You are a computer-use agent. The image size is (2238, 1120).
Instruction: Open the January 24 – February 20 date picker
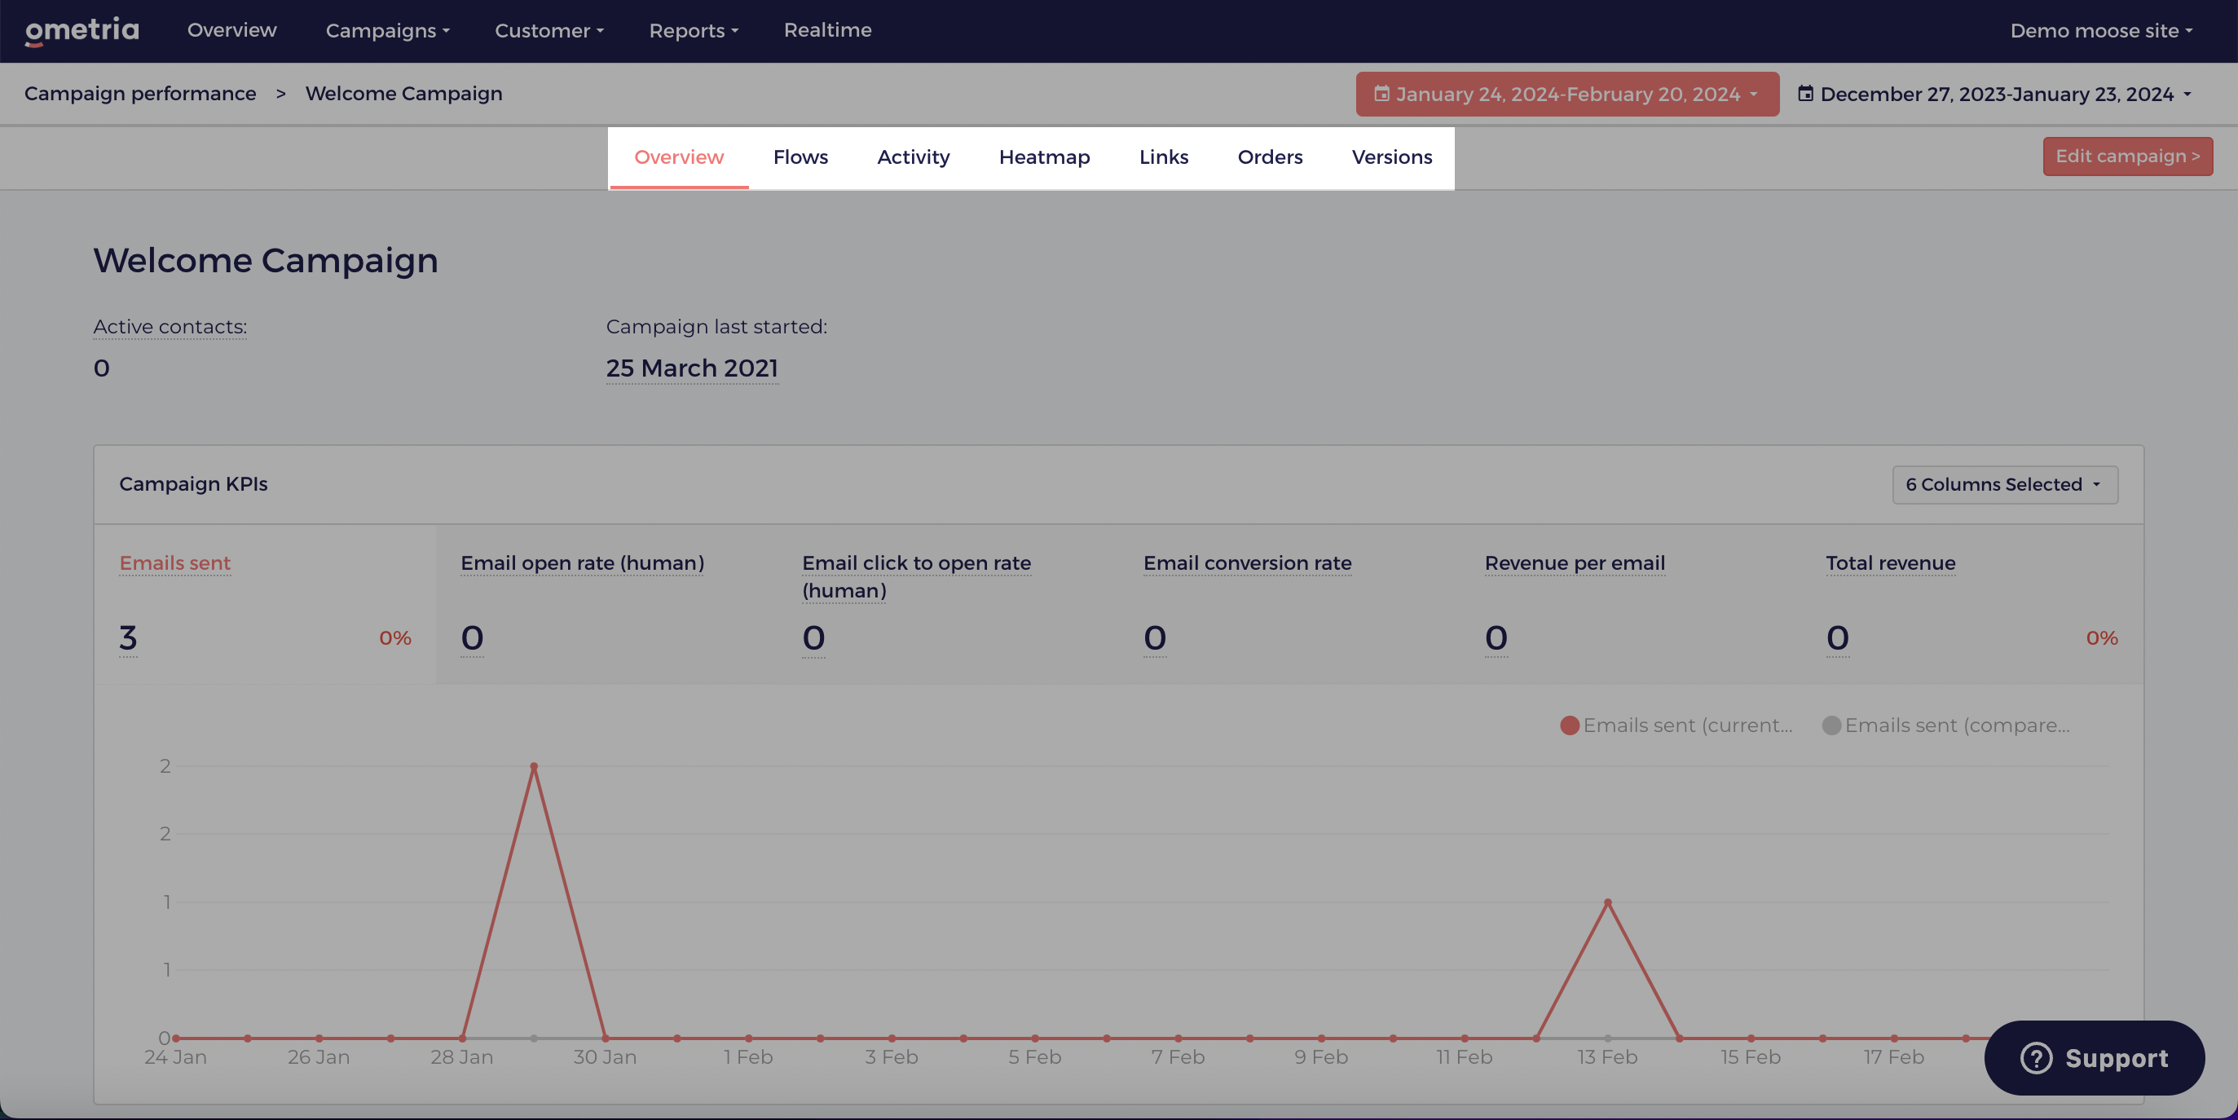tap(1567, 94)
